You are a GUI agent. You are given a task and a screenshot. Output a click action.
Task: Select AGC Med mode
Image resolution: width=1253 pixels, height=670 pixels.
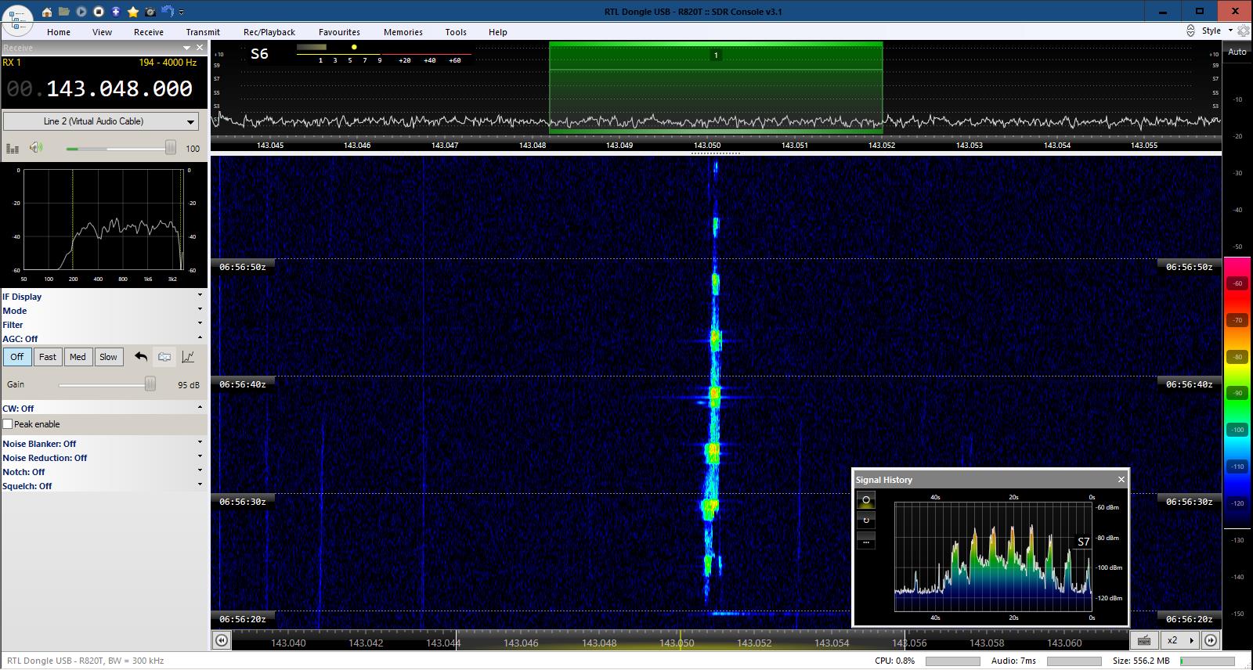point(78,357)
